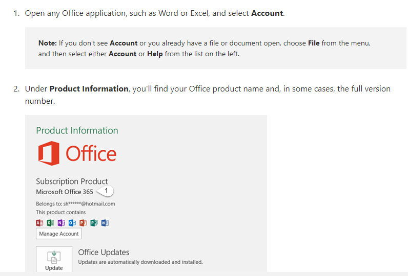Click the Manage Account button
The height and width of the screenshot is (276, 408).
(59, 234)
